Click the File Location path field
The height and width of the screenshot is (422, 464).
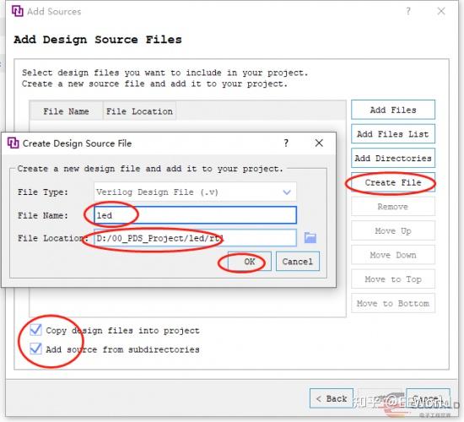(x=195, y=238)
